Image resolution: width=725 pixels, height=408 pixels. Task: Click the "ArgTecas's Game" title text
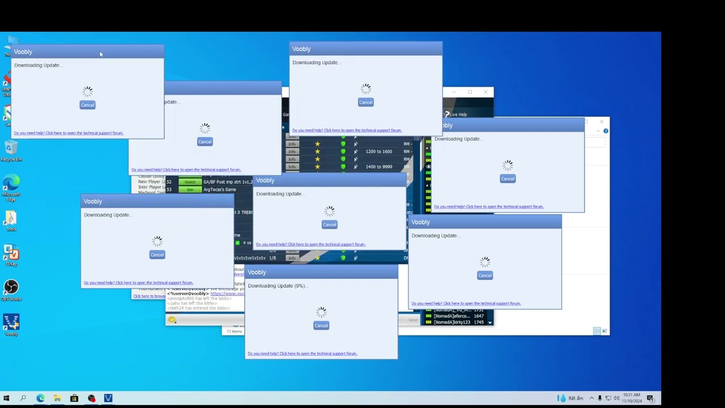(220, 190)
